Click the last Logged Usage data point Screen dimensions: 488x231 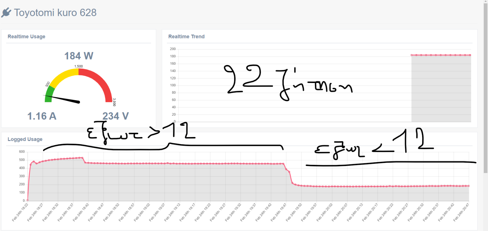click(469, 186)
